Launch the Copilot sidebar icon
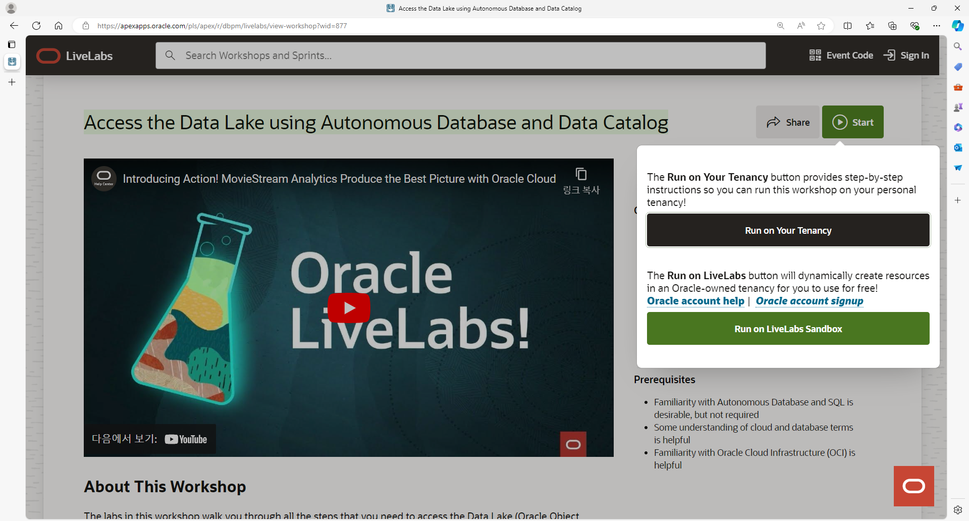This screenshot has width=969, height=521. coord(957,26)
